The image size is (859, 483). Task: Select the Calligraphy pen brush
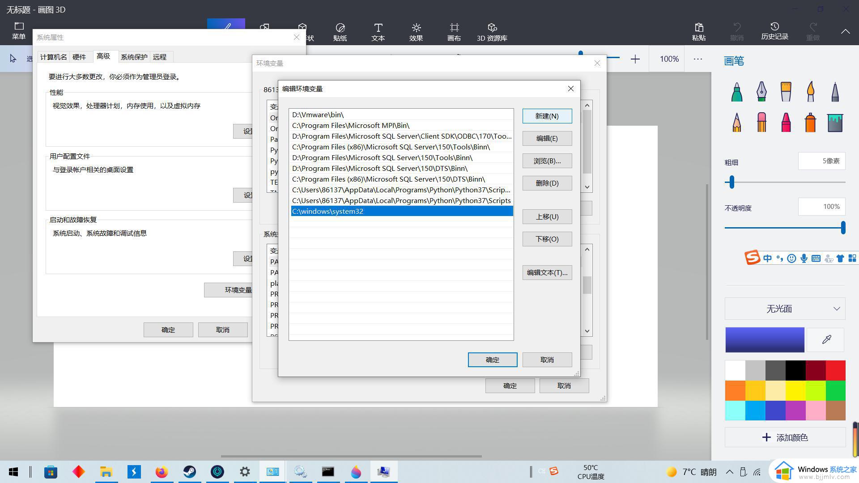(x=761, y=92)
